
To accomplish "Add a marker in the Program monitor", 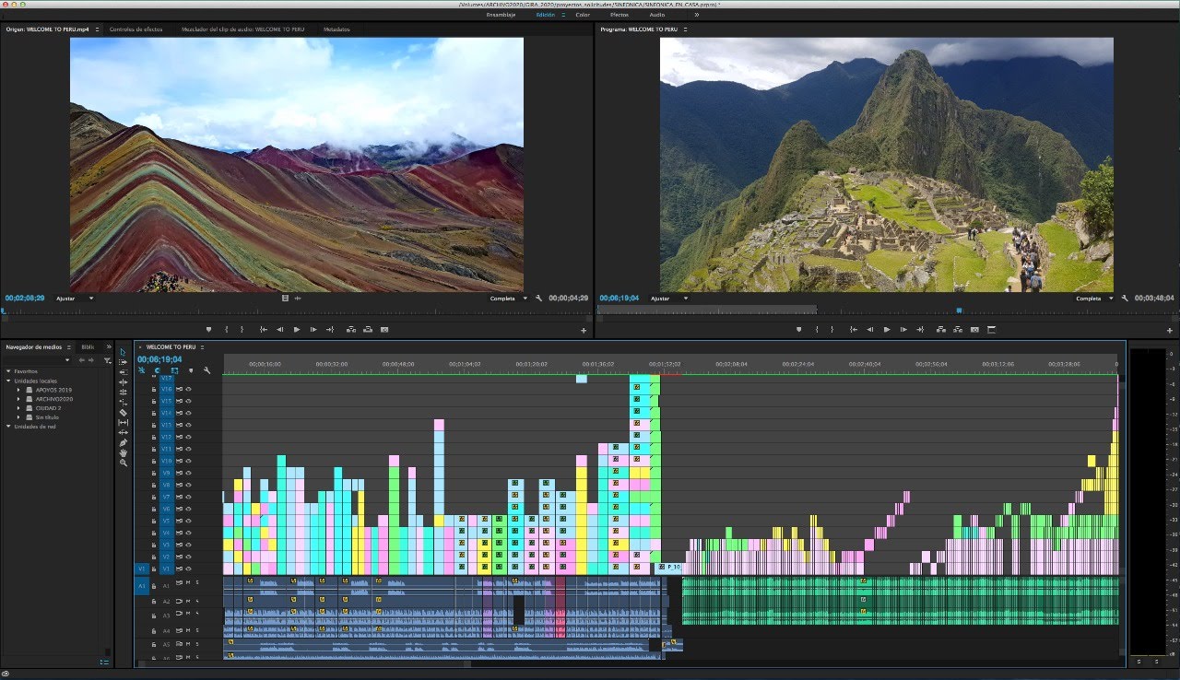I will click(x=799, y=329).
